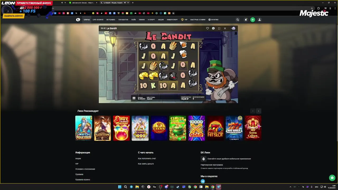The width and height of the screenshot is (338, 190).
Task: Open the notifications bell icon
Action: pos(246,20)
